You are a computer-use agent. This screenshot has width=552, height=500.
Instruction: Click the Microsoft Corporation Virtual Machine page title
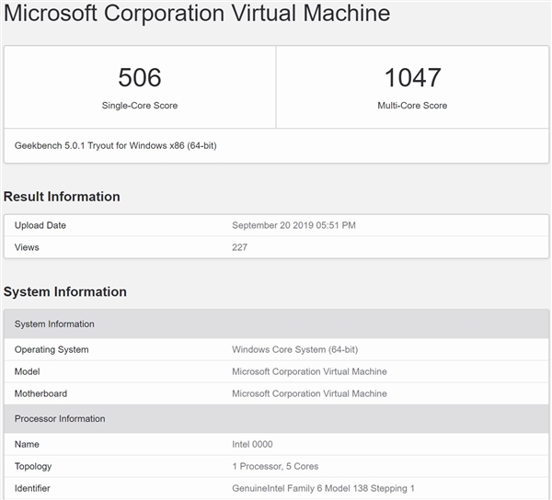(x=197, y=14)
